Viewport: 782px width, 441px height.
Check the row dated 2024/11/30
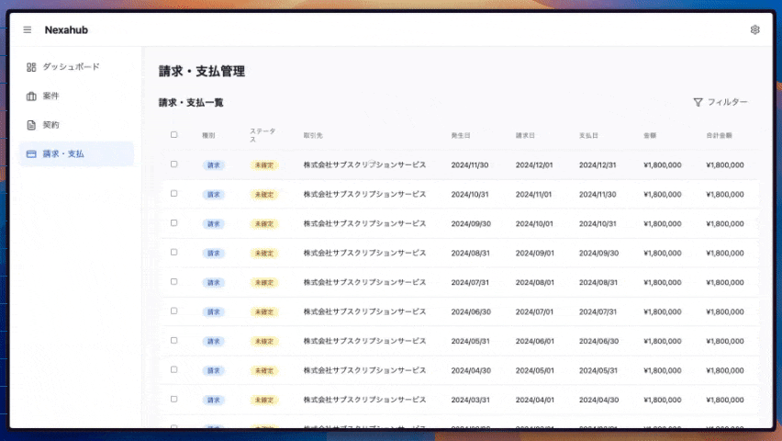(174, 164)
